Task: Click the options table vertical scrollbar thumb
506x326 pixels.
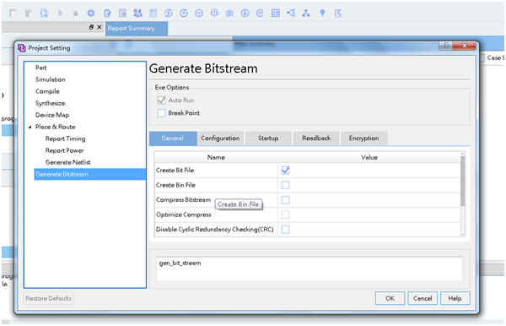Action: pyautogui.click(x=462, y=182)
